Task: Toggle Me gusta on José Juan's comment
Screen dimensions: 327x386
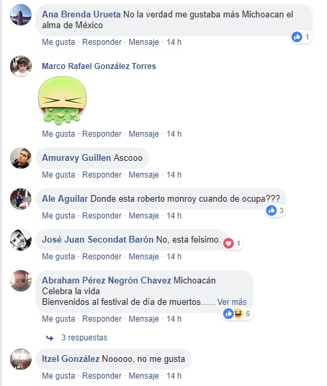Action: tap(58, 257)
